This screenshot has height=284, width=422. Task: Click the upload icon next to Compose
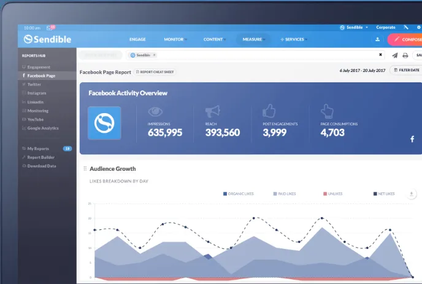pos(378,39)
